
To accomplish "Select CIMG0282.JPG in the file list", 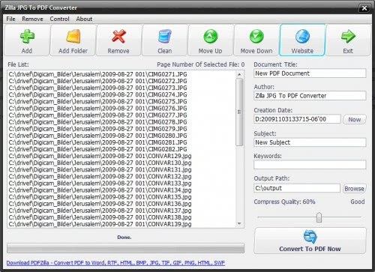I will pos(97,149).
